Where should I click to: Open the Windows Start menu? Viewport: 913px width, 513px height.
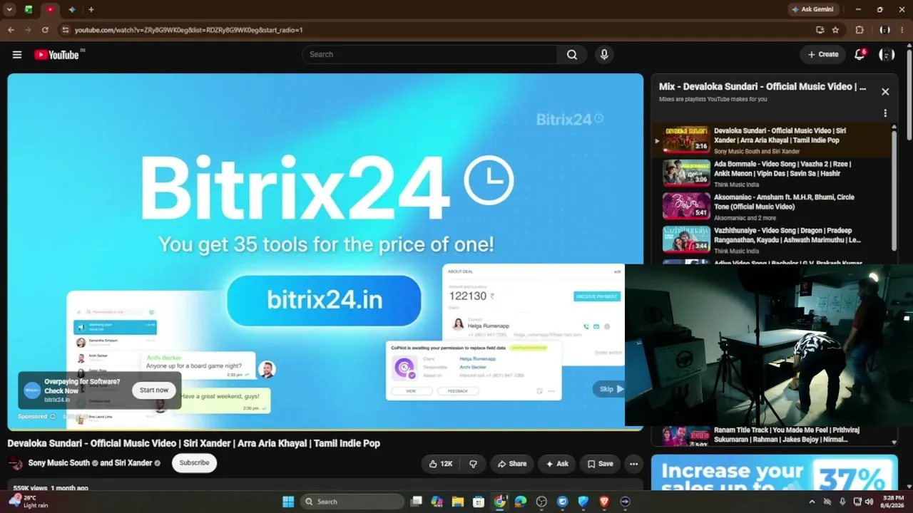pos(288,502)
